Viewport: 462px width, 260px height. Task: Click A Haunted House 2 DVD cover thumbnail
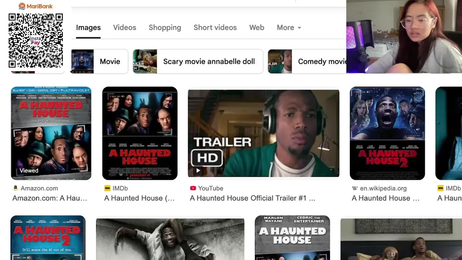pos(48,238)
